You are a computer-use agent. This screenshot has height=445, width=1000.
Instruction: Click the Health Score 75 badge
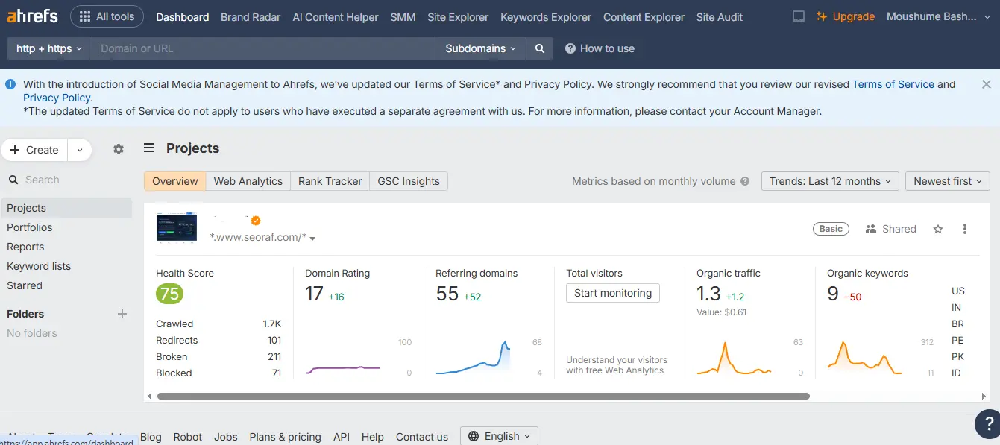click(169, 294)
